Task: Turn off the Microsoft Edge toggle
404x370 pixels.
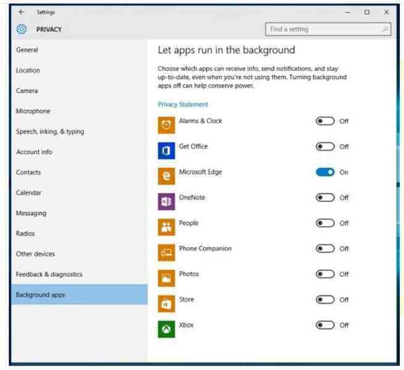Action: point(325,172)
